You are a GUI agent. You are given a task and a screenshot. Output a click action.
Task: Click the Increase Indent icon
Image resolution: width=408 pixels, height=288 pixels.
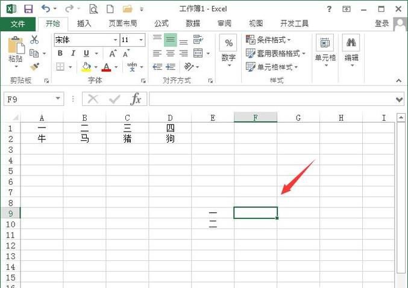[x=171, y=67]
